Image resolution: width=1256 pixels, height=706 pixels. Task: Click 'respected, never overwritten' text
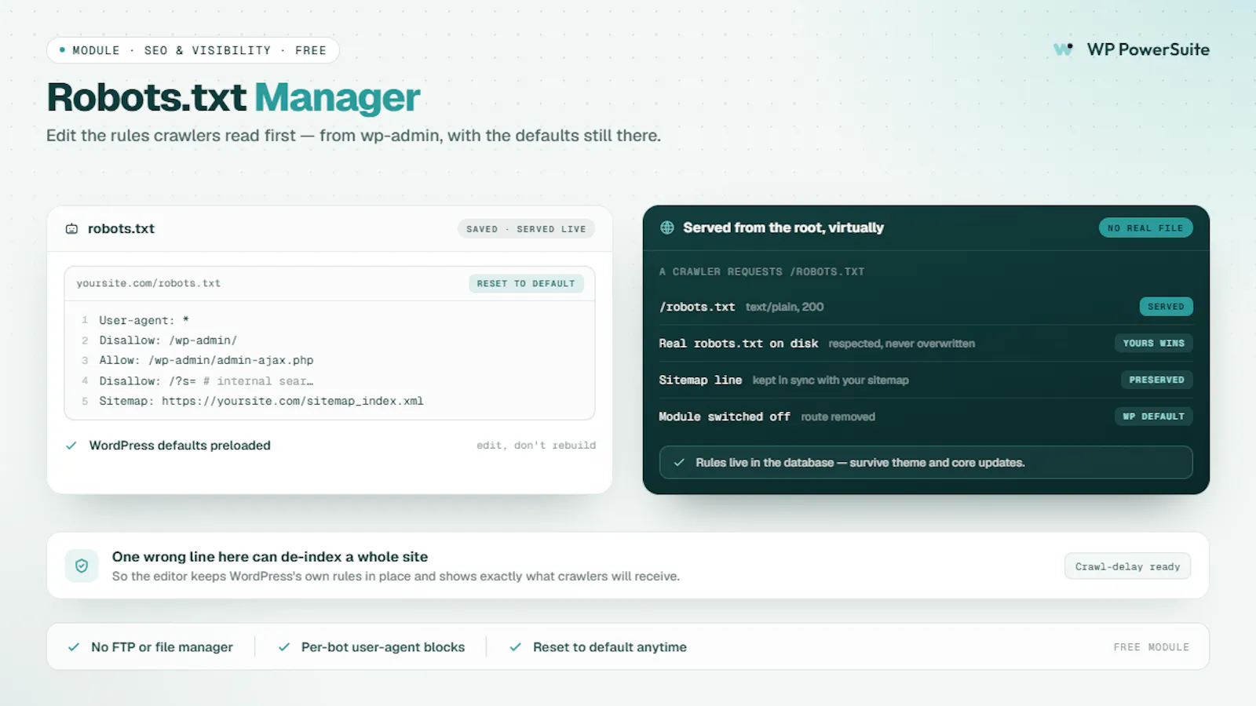[902, 344]
